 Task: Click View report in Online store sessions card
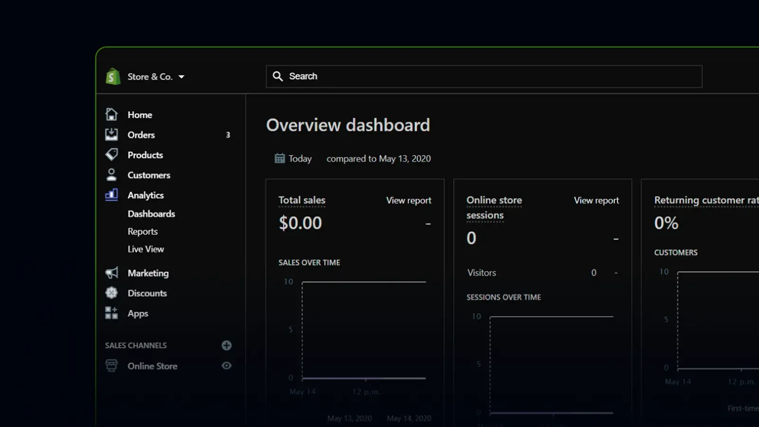596,201
